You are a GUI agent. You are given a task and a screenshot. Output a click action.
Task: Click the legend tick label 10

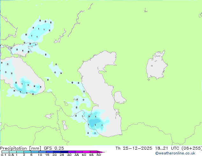[40, 155]
